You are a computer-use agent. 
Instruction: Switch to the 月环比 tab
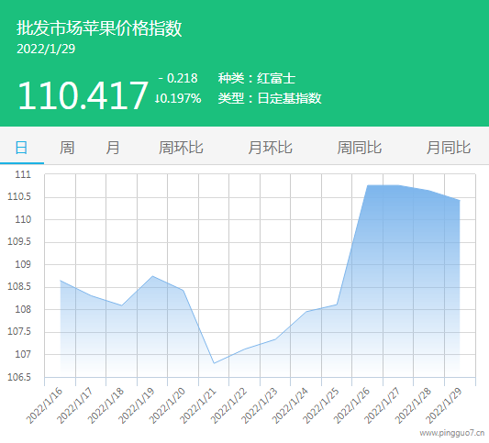point(270,148)
